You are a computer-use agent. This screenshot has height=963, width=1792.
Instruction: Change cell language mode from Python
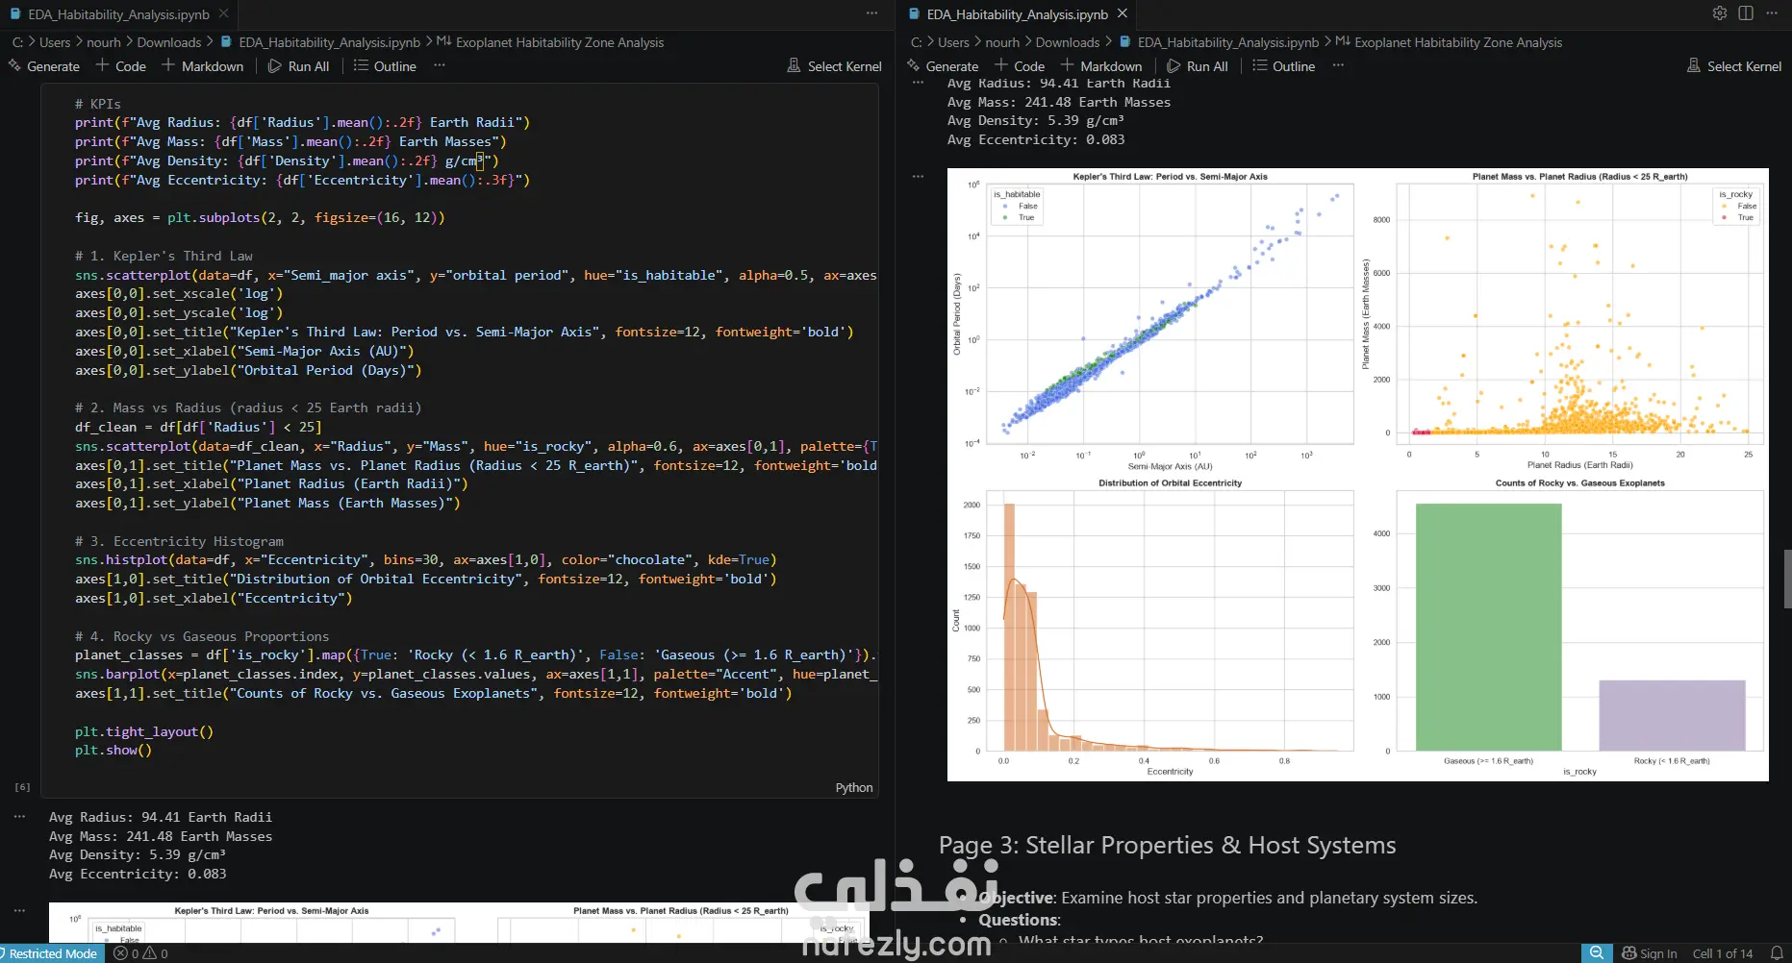854,787
